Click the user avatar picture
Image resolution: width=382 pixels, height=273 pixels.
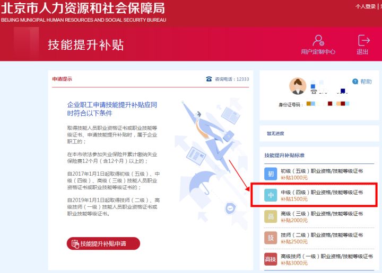[298, 86]
